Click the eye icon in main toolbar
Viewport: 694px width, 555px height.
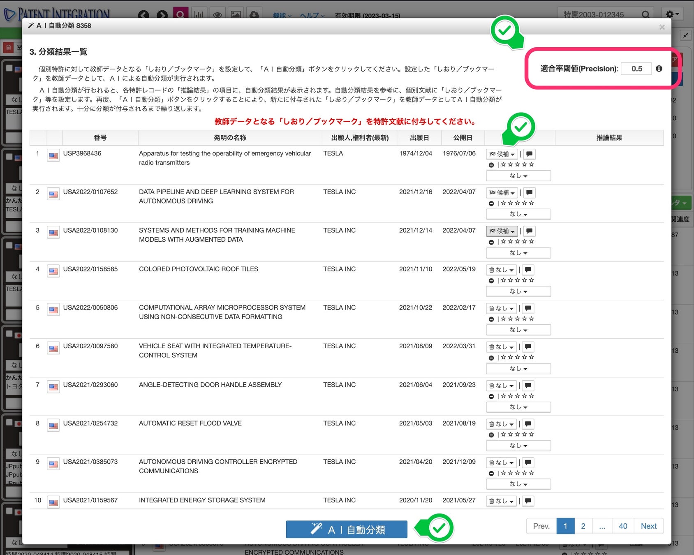[217, 15]
